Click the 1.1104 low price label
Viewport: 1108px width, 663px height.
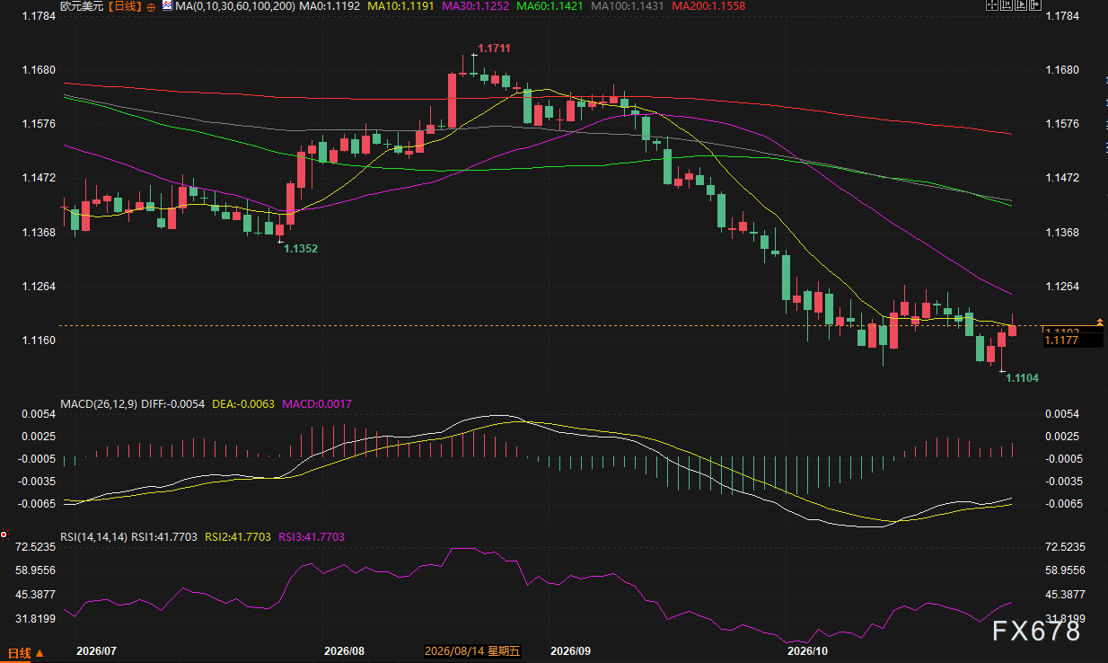1022,378
